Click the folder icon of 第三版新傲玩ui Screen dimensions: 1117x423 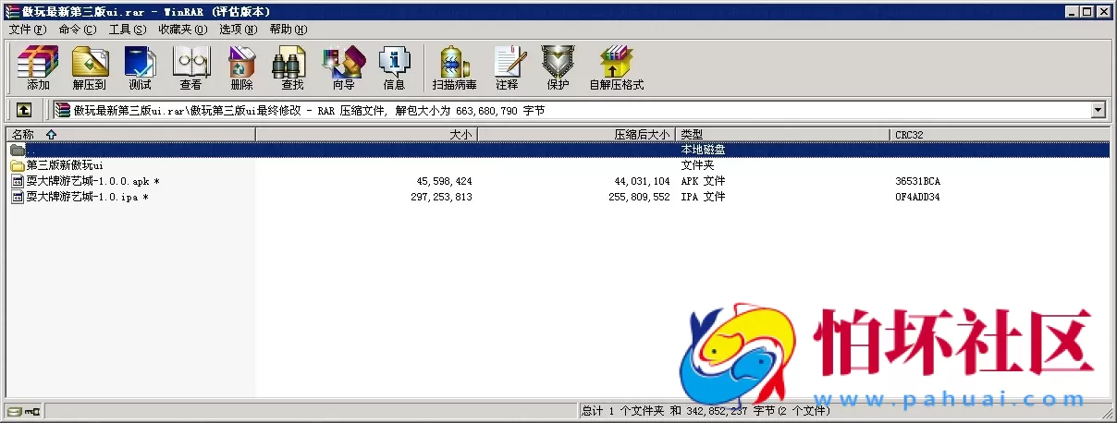(x=18, y=165)
